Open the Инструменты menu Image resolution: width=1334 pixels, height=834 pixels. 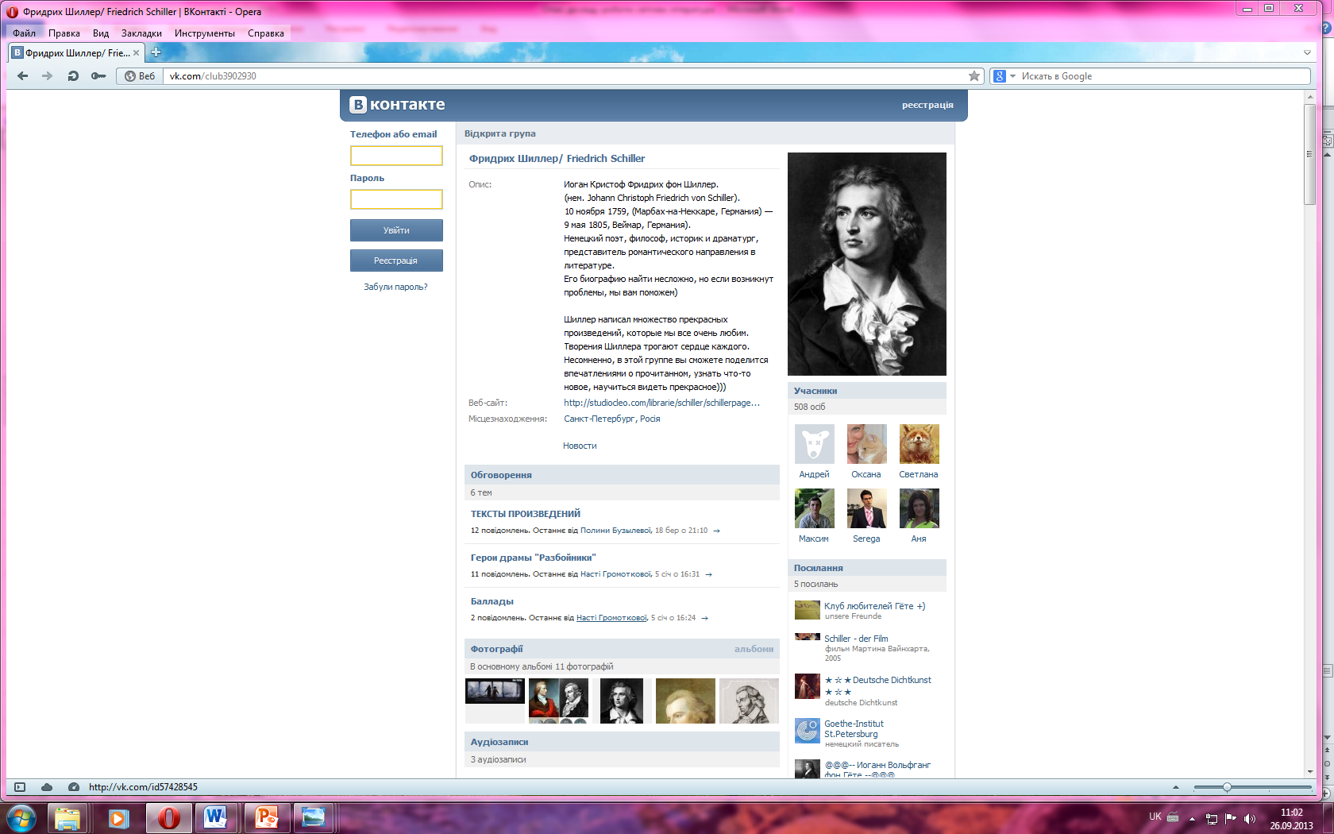pyautogui.click(x=205, y=33)
